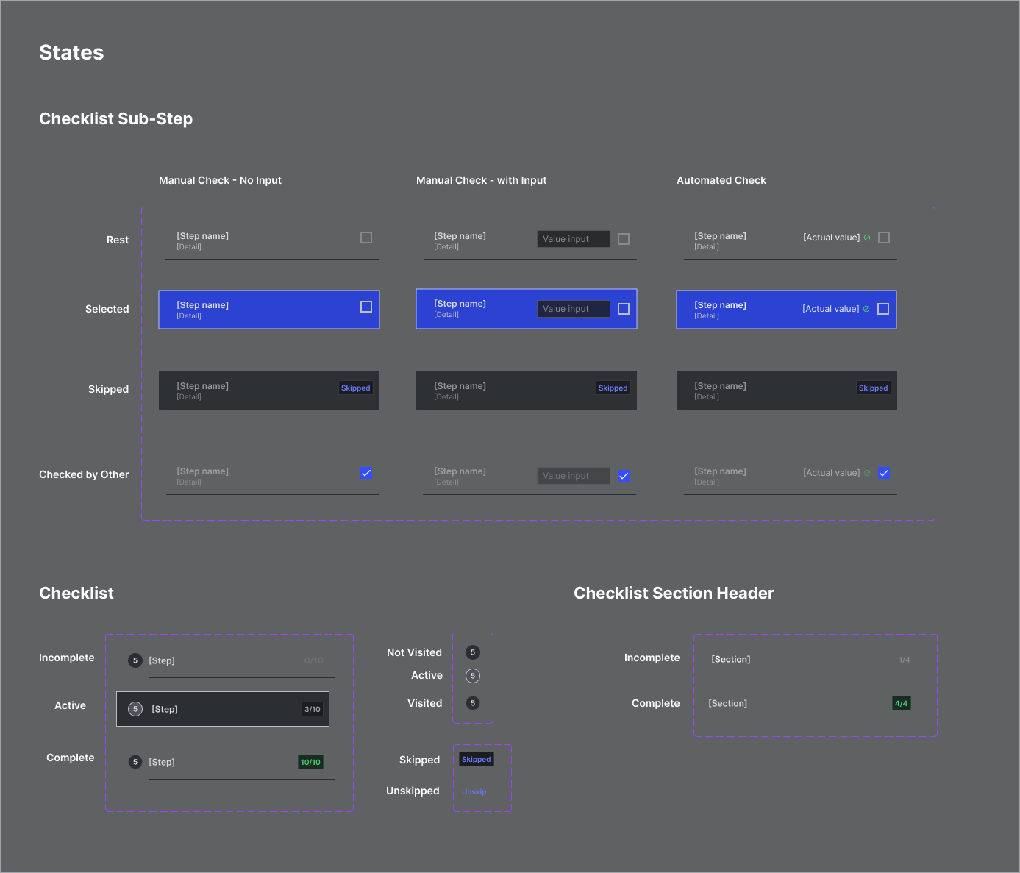Screen dimensions: 1020x873
Task: Click the 3/10 progress badge in Active step
Action: click(313, 710)
